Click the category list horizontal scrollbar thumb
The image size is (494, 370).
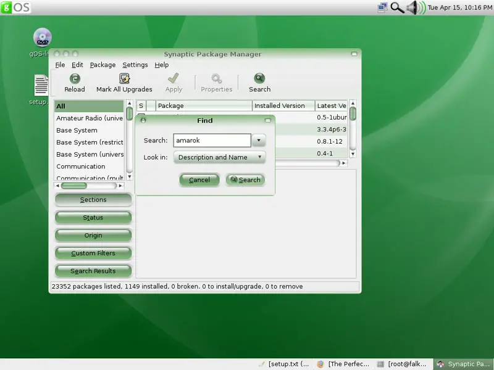click(x=74, y=186)
